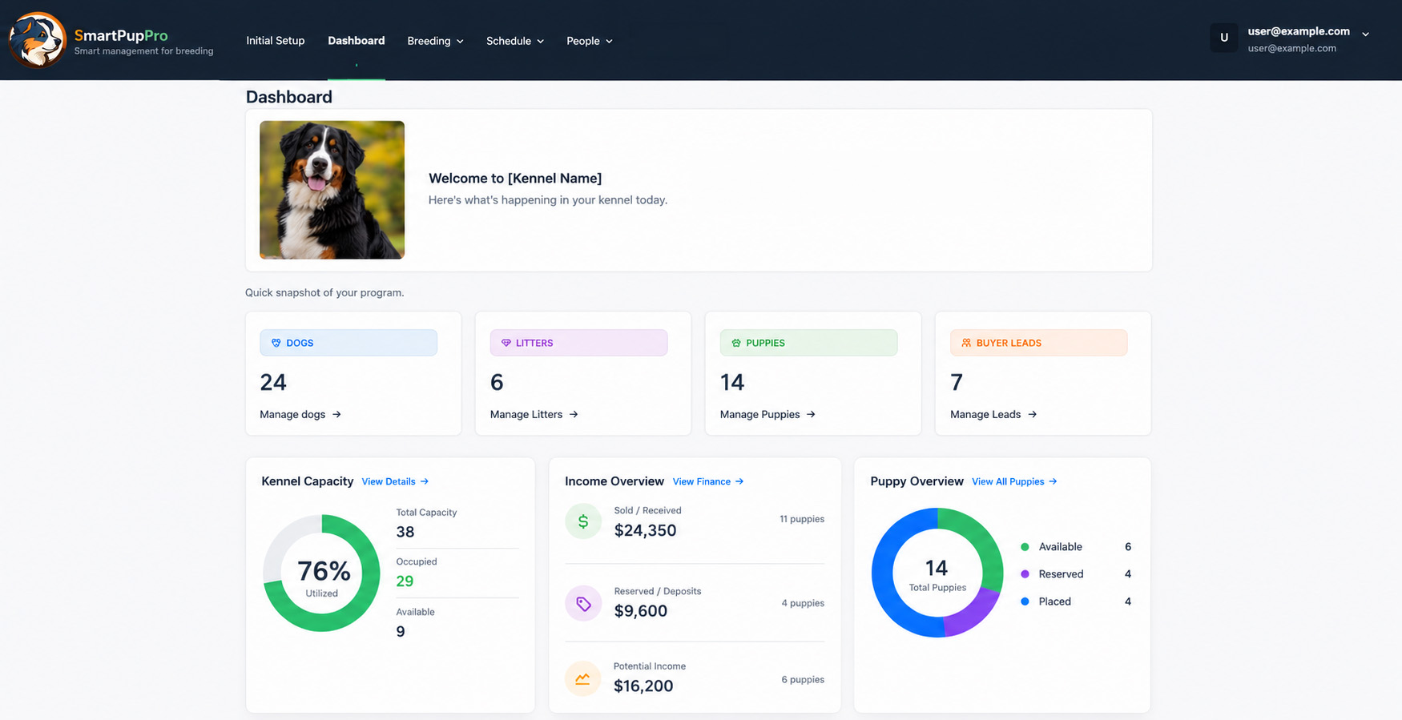This screenshot has width=1402, height=720.
Task: Click the $9,600 deposits amount
Action: coord(641,611)
